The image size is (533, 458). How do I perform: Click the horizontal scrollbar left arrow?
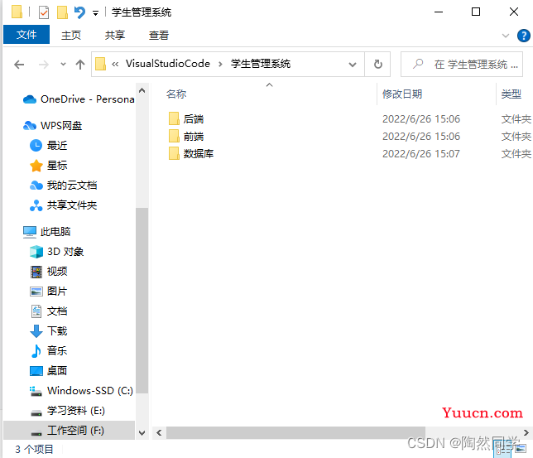coord(159,433)
